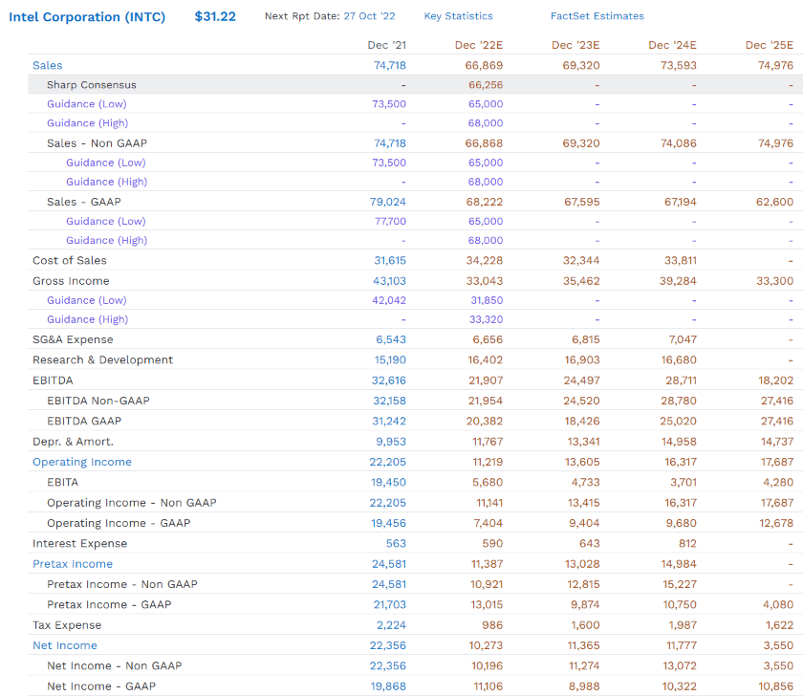Select the EBITA row label
Viewport: 803px width, 696px height.
[x=62, y=483]
